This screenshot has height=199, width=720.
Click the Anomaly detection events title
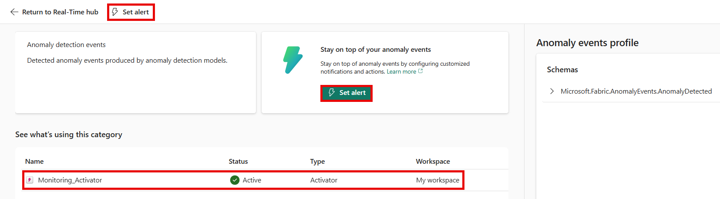coord(66,45)
